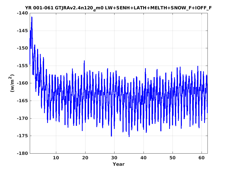Click the initial peak near -141

click(32, 17)
